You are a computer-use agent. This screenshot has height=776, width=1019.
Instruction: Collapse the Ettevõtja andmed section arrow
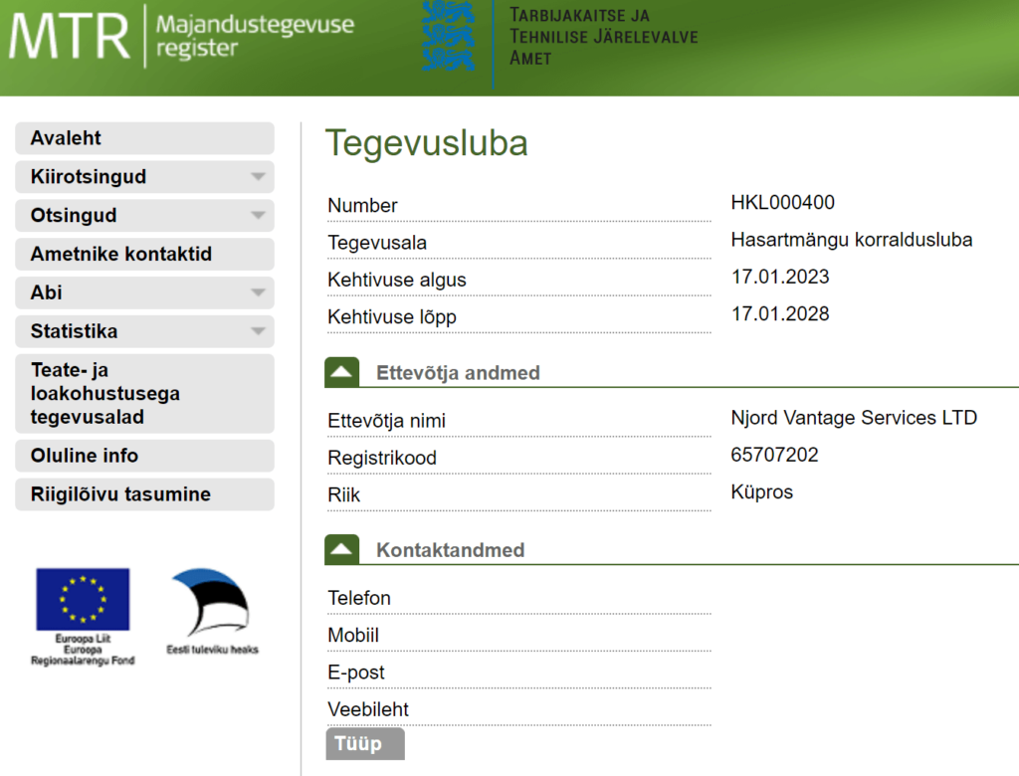point(341,373)
